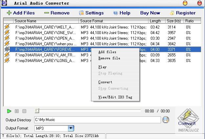Start playback with the green play button
This screenshot has height=139, width=205.
[x=9, y=111]
